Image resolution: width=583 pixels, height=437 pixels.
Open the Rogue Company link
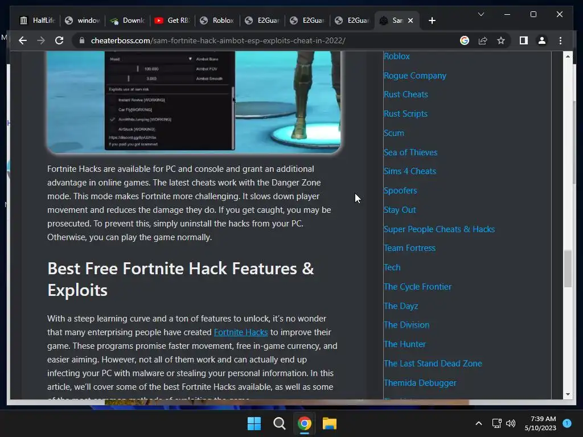pyautogui.click(x=415, y=76)
